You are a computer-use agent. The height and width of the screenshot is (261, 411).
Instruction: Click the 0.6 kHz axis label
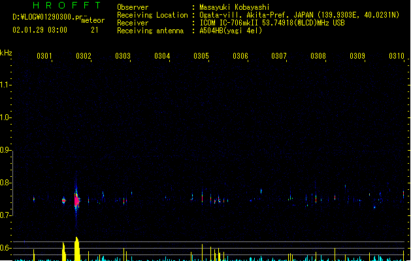tap(5, 248)
